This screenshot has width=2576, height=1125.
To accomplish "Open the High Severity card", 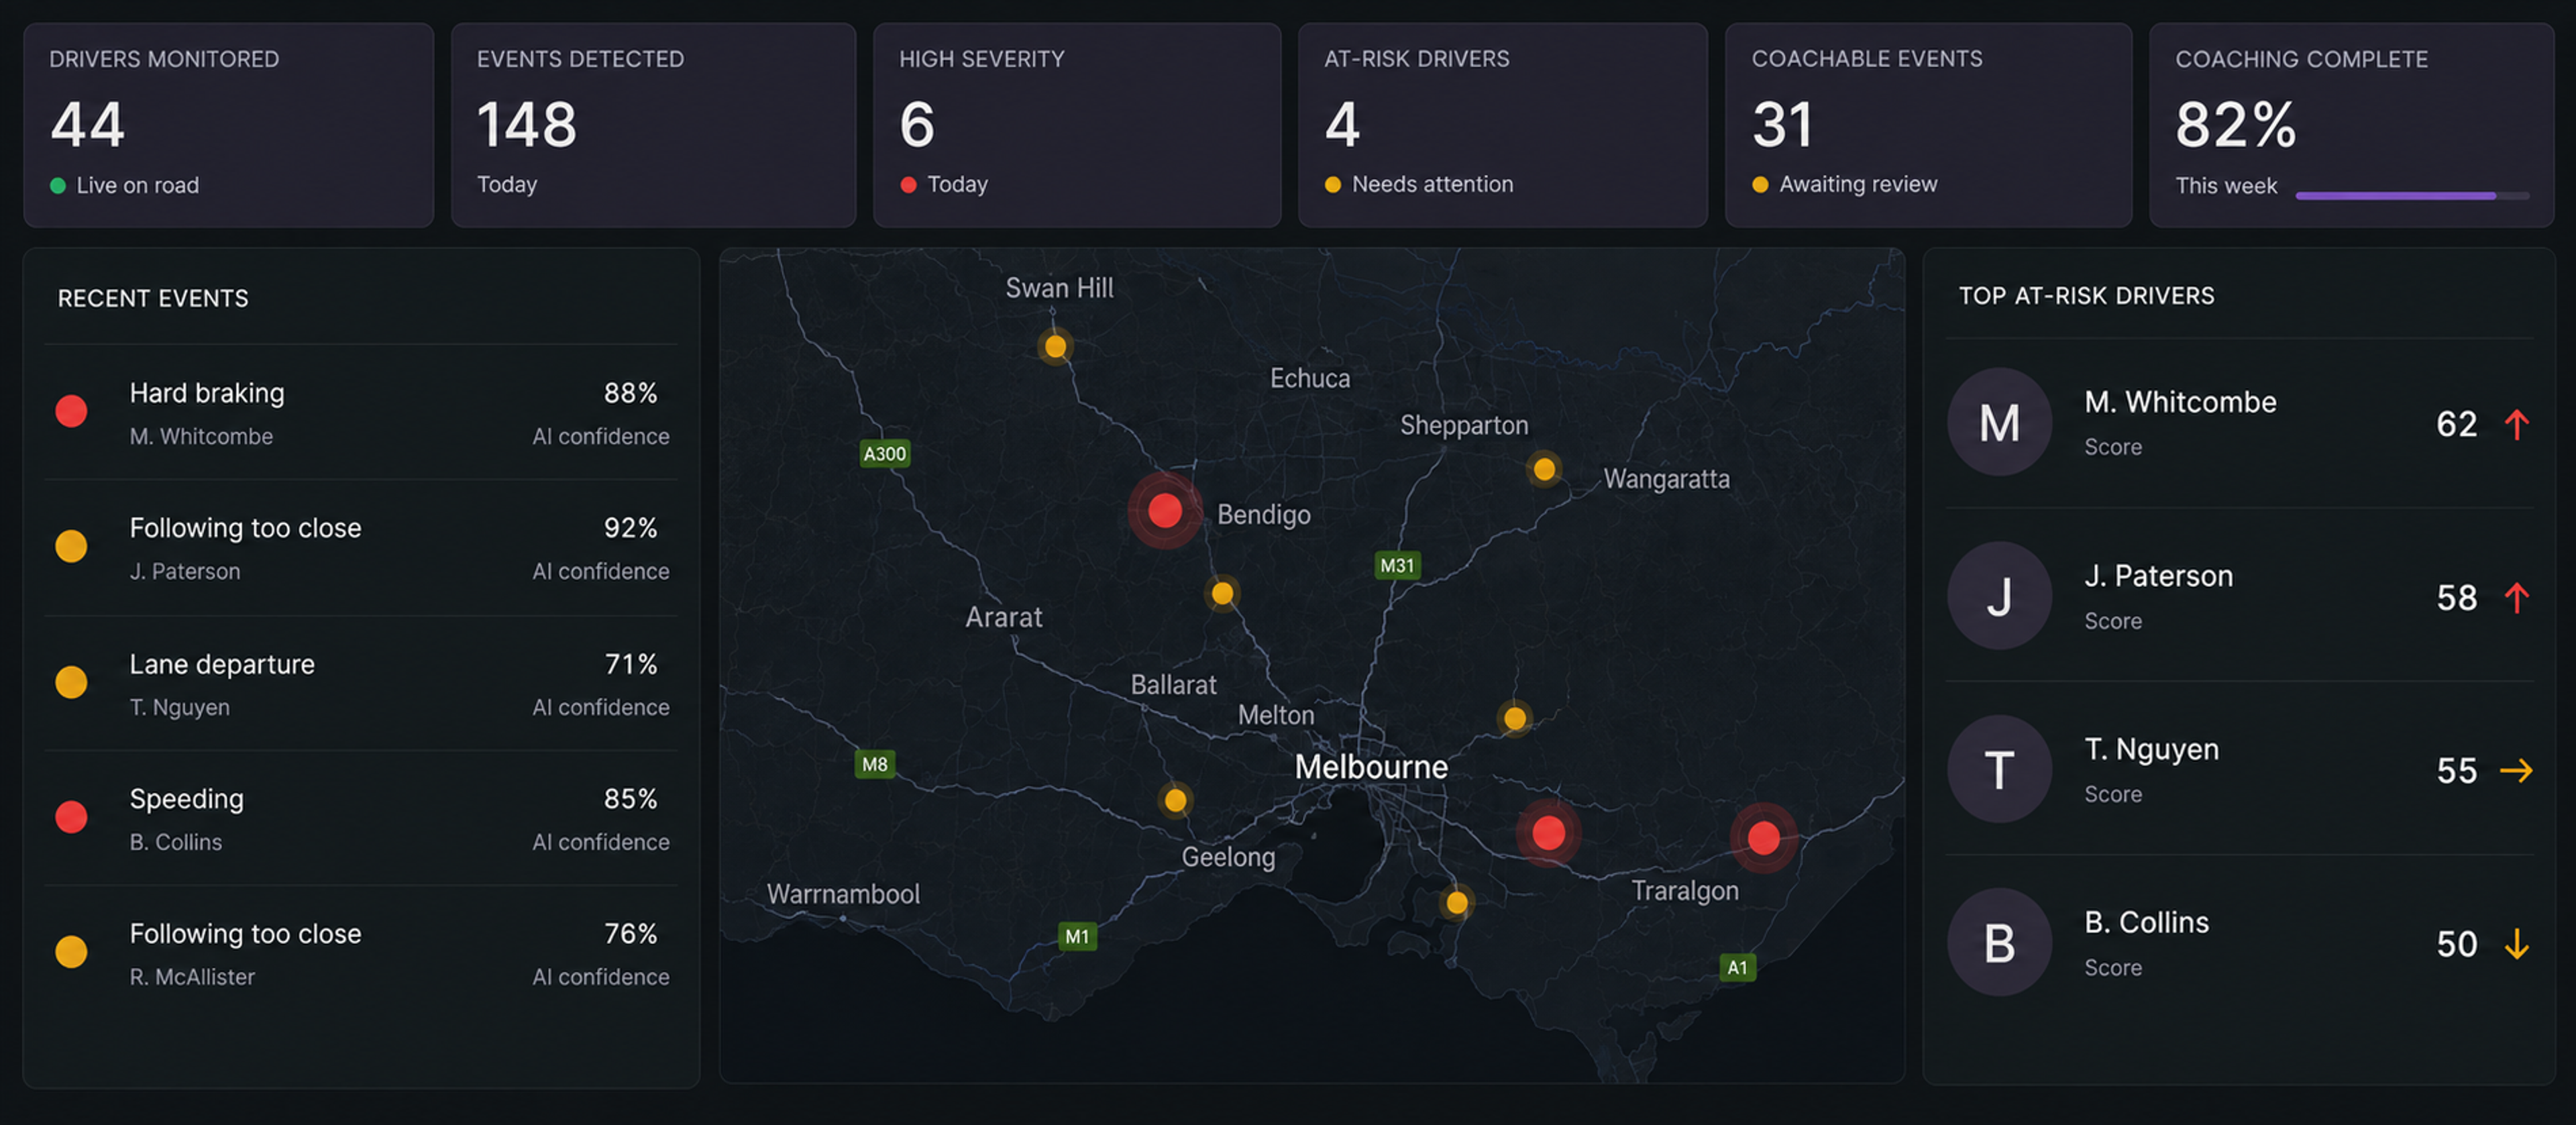I will pos(1077,125).
